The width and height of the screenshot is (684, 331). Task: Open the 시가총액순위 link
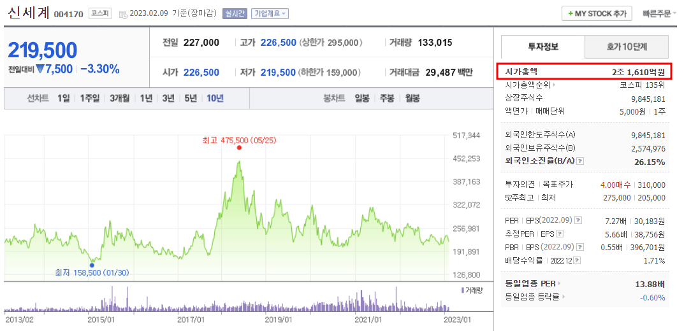pyautogui.click(x=528, y=85)
